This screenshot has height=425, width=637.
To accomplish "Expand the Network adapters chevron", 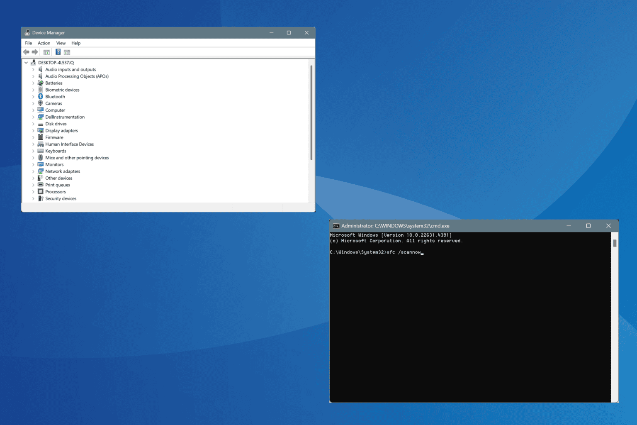I will [x=33, y=171].
